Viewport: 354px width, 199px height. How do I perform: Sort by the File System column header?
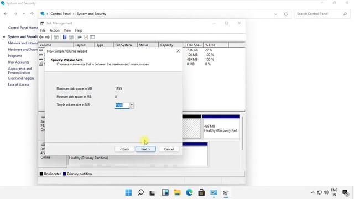coord(126,45)
